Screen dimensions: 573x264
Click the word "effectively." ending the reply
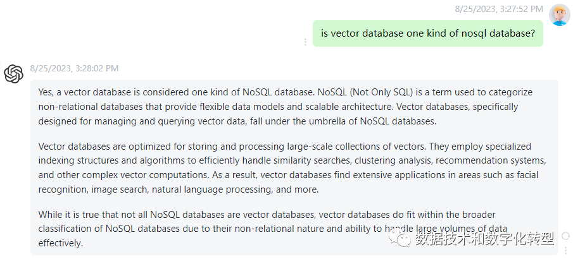coord(61,243)
